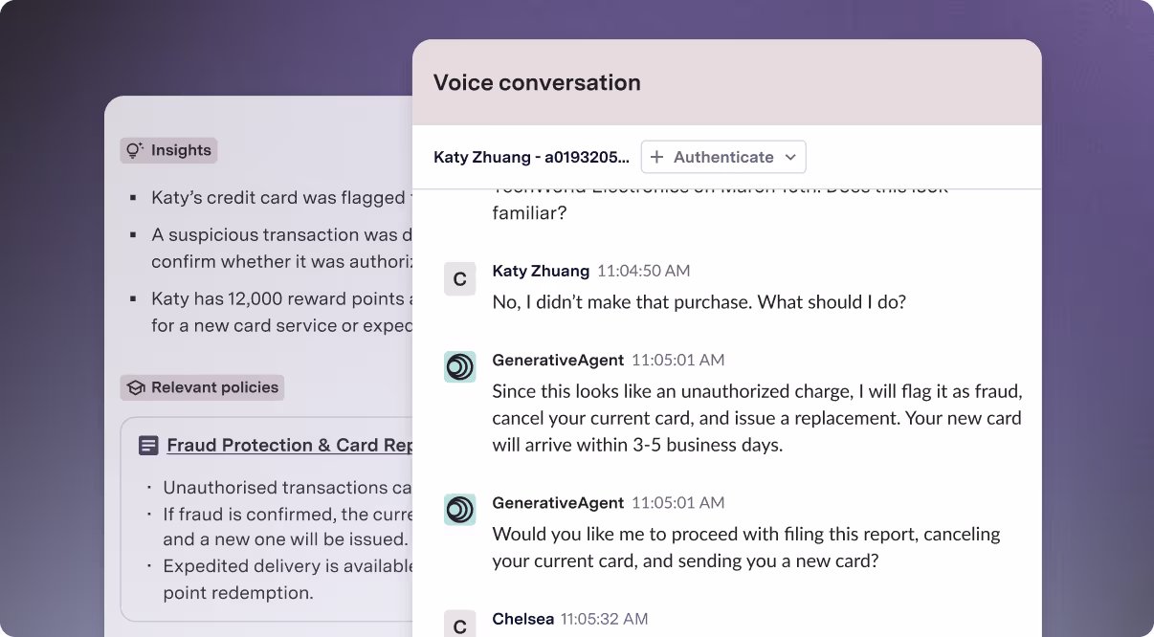Screen dimensions: 1154x637
Task: Click the GenerativeAgent name label
Action: point(558,360)
